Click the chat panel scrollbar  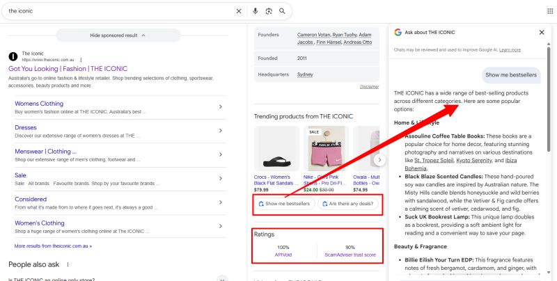549,99
